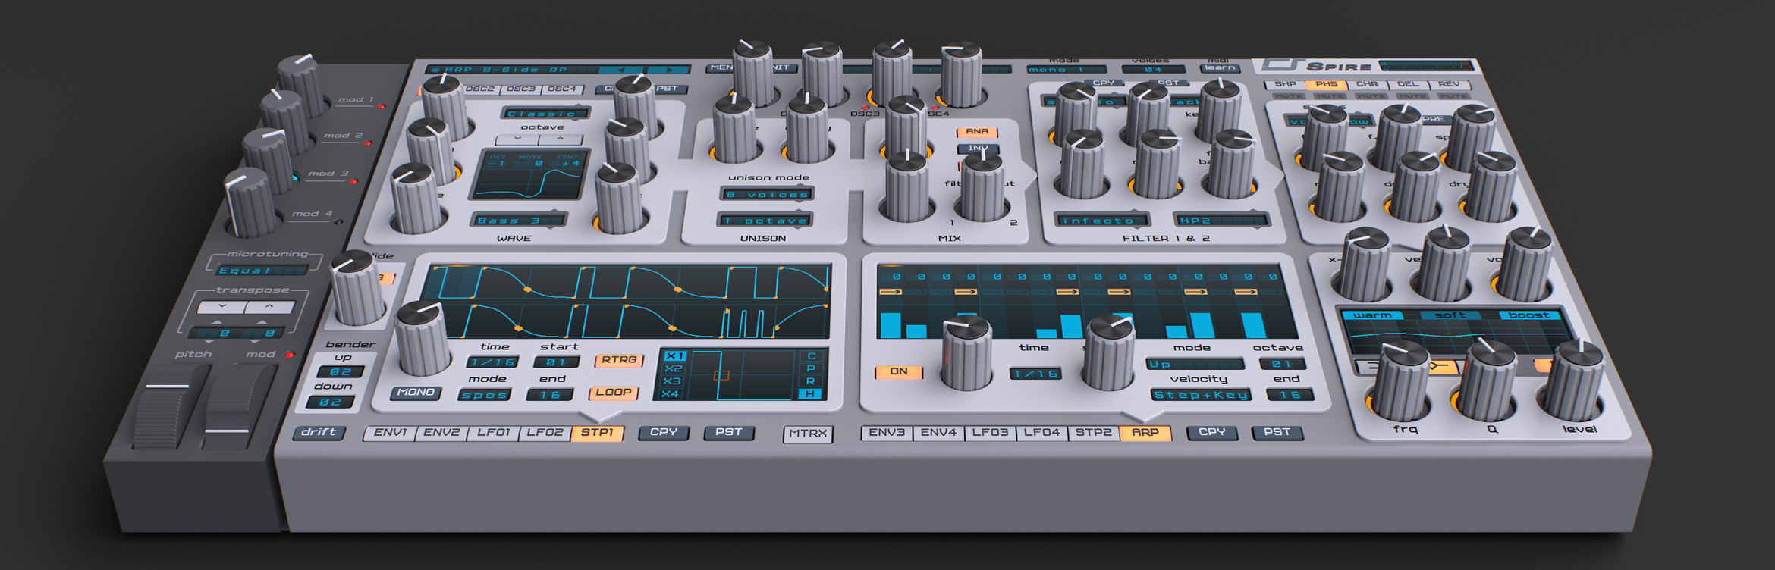Click small up triangle above left transpose value
This screenshot has width=1775, height=570.
(217, 322)
